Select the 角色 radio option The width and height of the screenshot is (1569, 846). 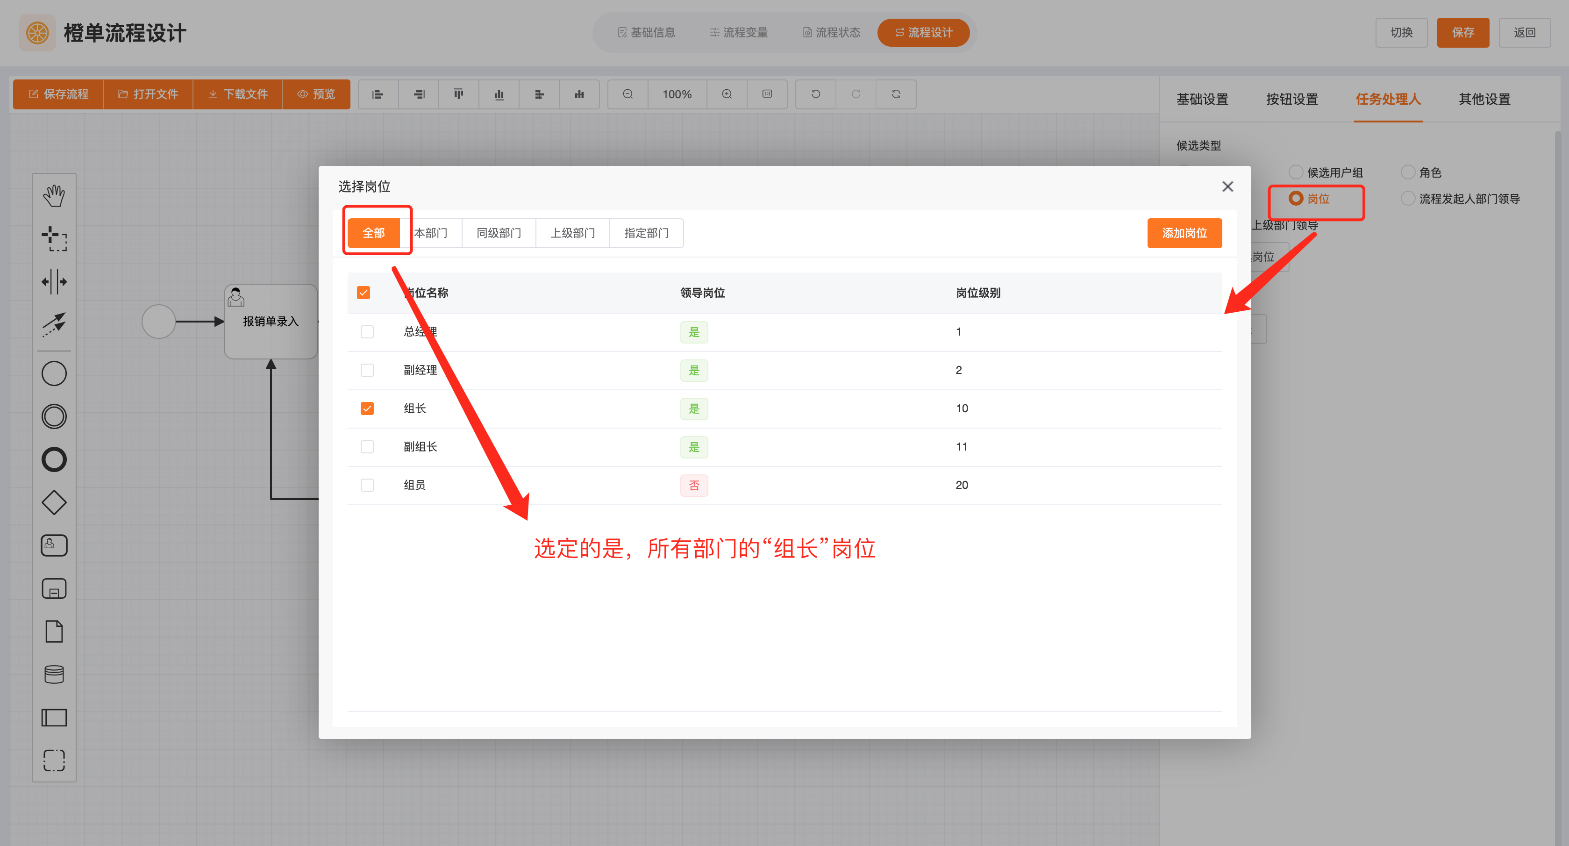pos(1421,172)
